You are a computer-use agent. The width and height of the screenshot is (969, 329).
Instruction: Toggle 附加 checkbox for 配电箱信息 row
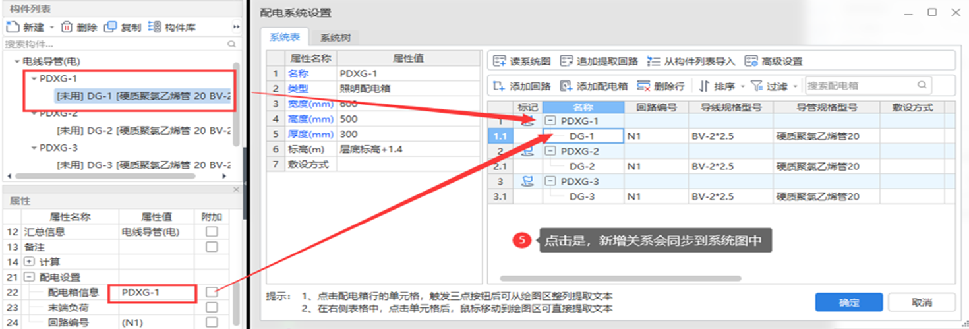[x=212, y=291]
